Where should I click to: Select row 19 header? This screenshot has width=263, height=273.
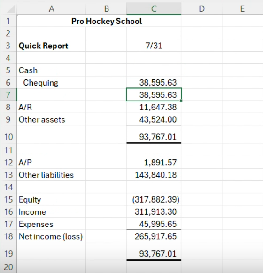(8, 254)
